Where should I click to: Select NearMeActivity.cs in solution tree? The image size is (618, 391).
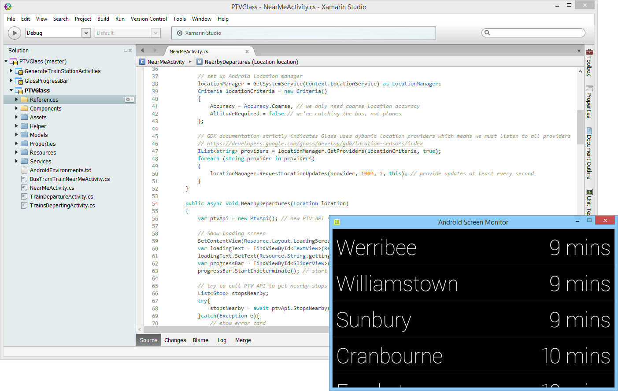point(52,188)
